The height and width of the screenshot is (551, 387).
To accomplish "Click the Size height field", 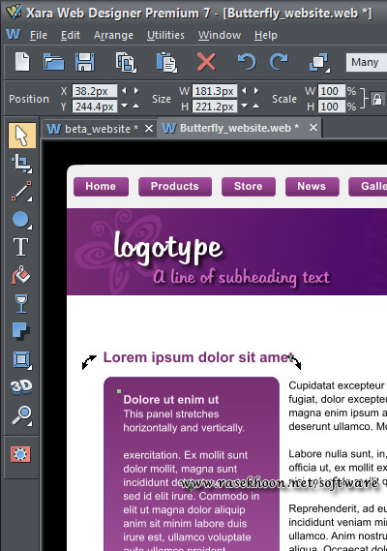I will pos(214,107).
